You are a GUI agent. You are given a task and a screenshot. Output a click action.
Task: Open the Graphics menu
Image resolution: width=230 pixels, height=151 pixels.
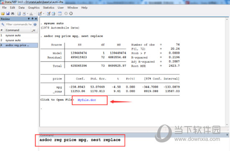[34, 8]
